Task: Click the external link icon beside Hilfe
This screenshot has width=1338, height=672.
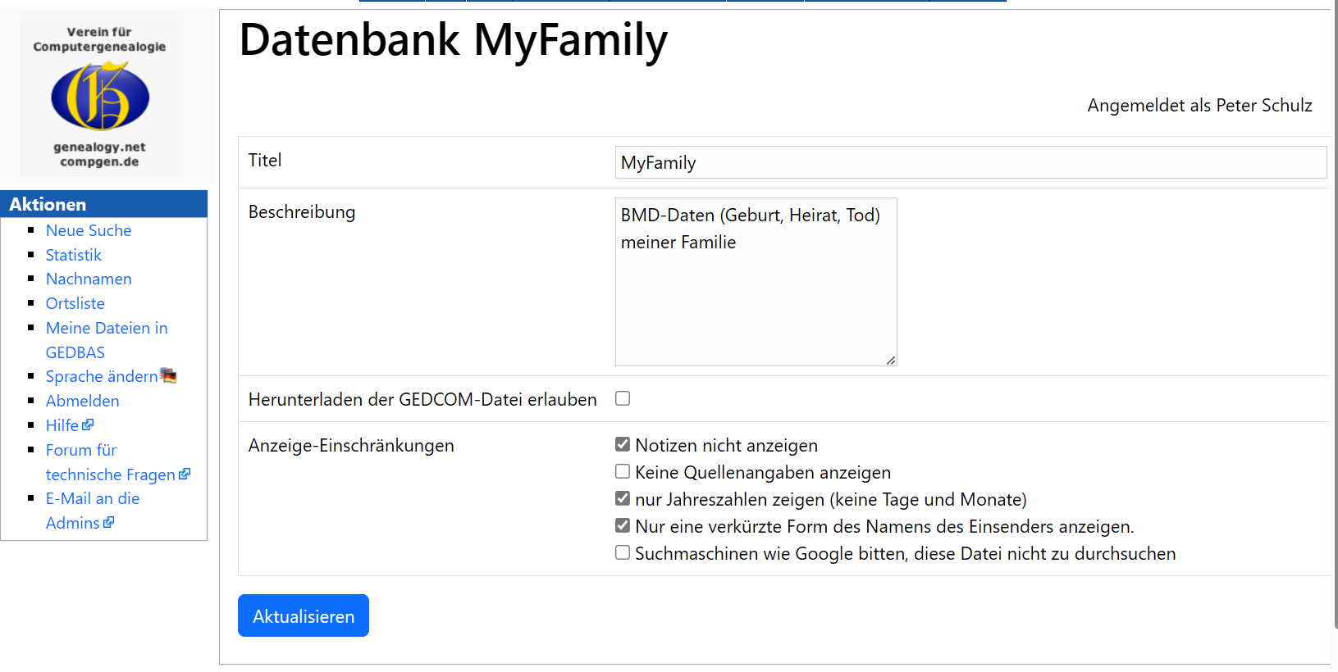Action: pos(88,425)
